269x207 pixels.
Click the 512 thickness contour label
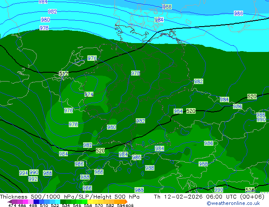point(64,74)
